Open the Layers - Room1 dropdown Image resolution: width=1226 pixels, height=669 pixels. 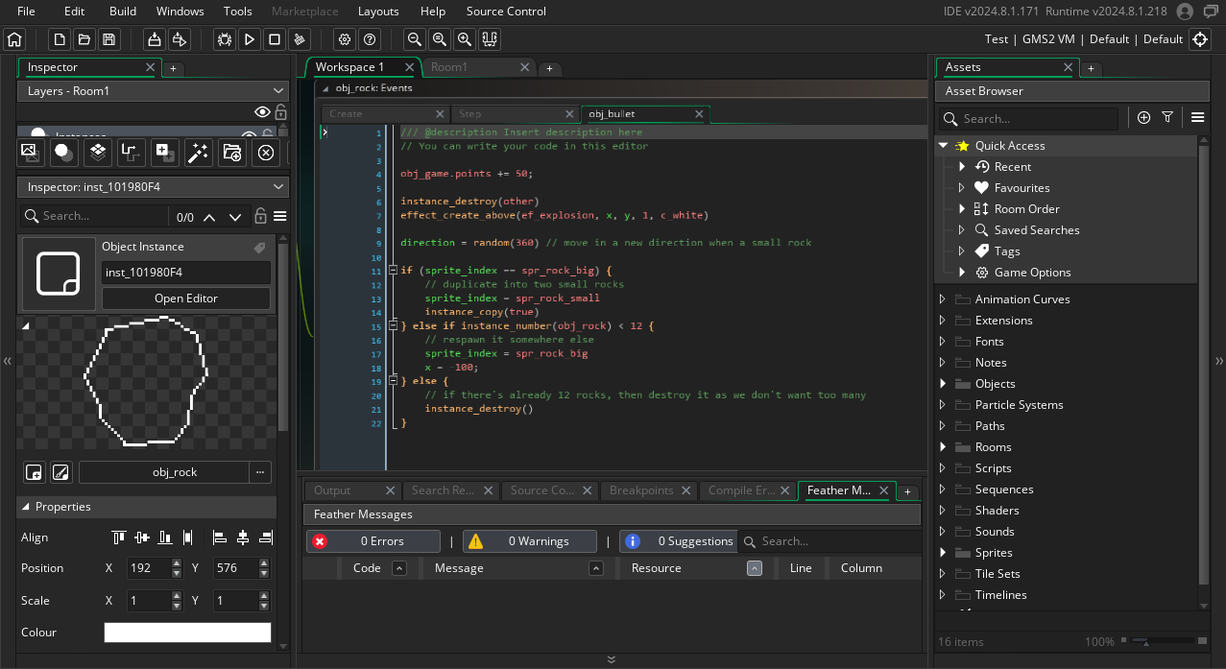pyautogui.click(x=153, y=90)
